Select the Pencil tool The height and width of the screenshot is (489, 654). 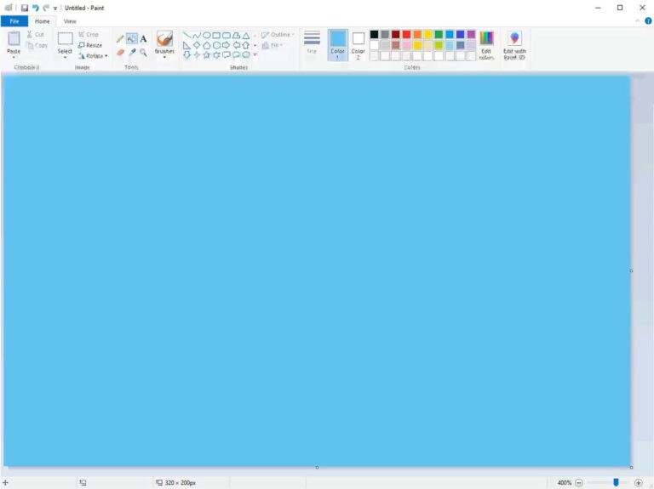pos(120,39)
